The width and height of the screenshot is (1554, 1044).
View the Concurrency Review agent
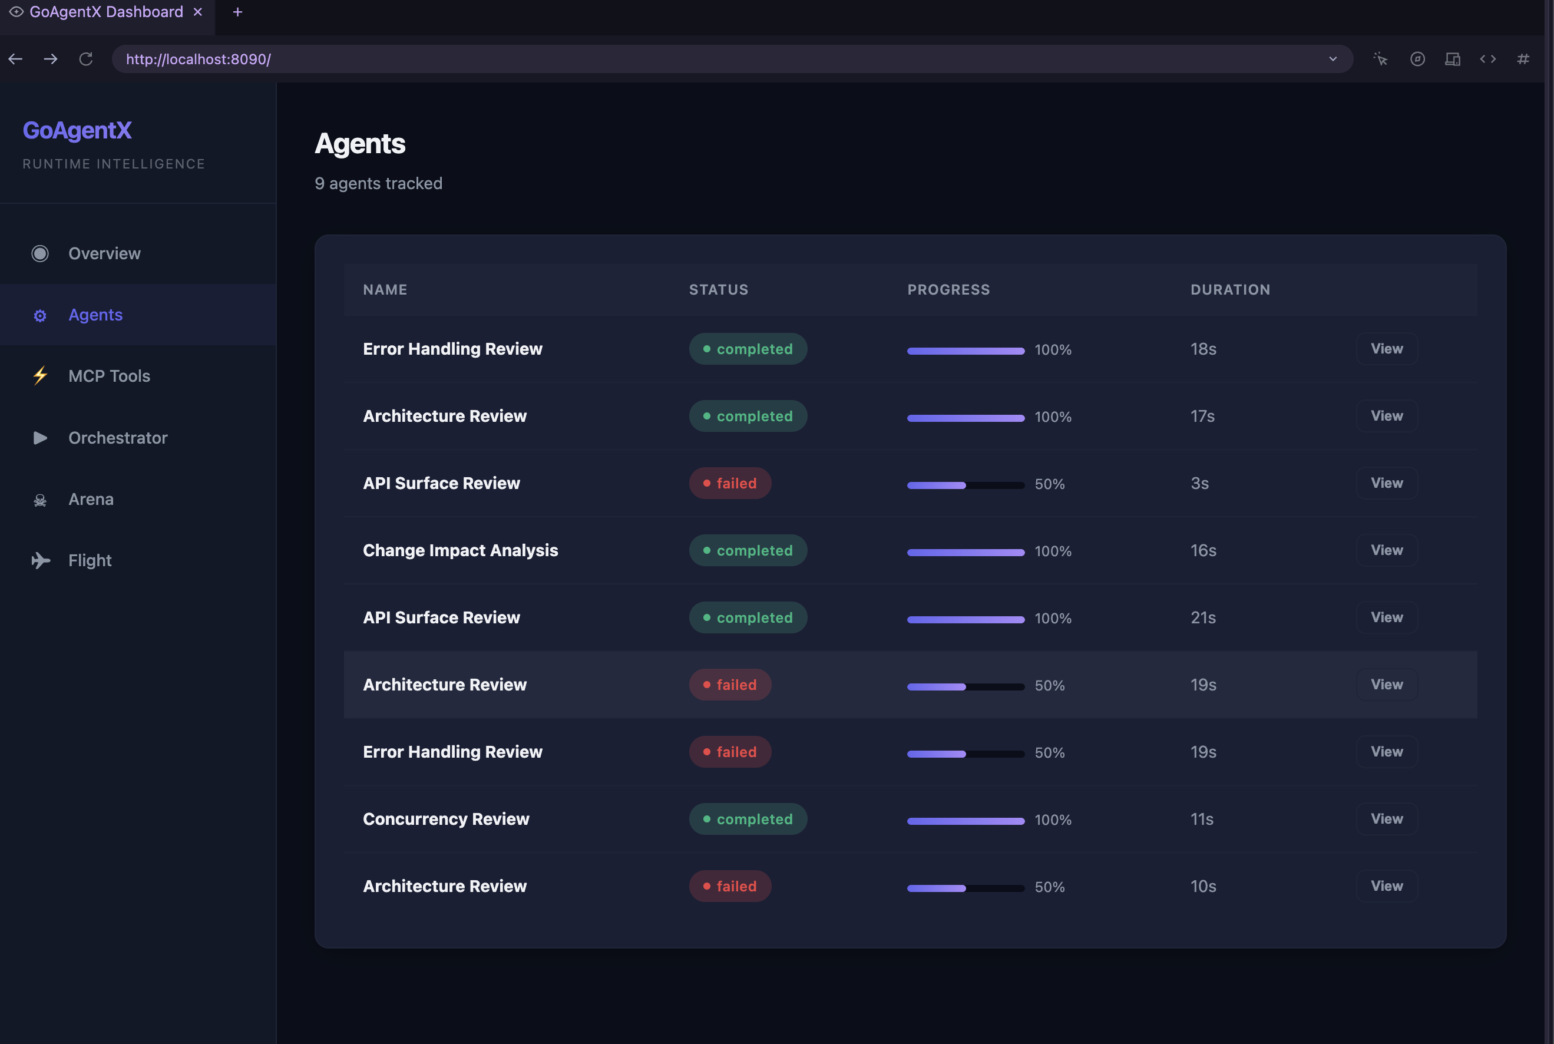tap(1387, 819)
